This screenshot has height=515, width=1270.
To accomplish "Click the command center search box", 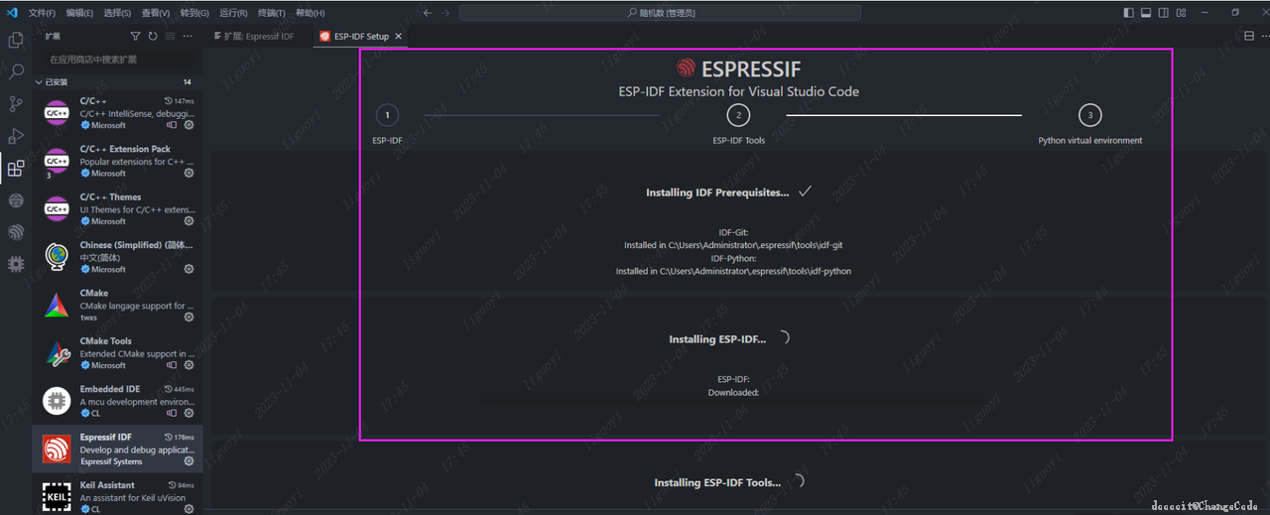I will point(661,13).
